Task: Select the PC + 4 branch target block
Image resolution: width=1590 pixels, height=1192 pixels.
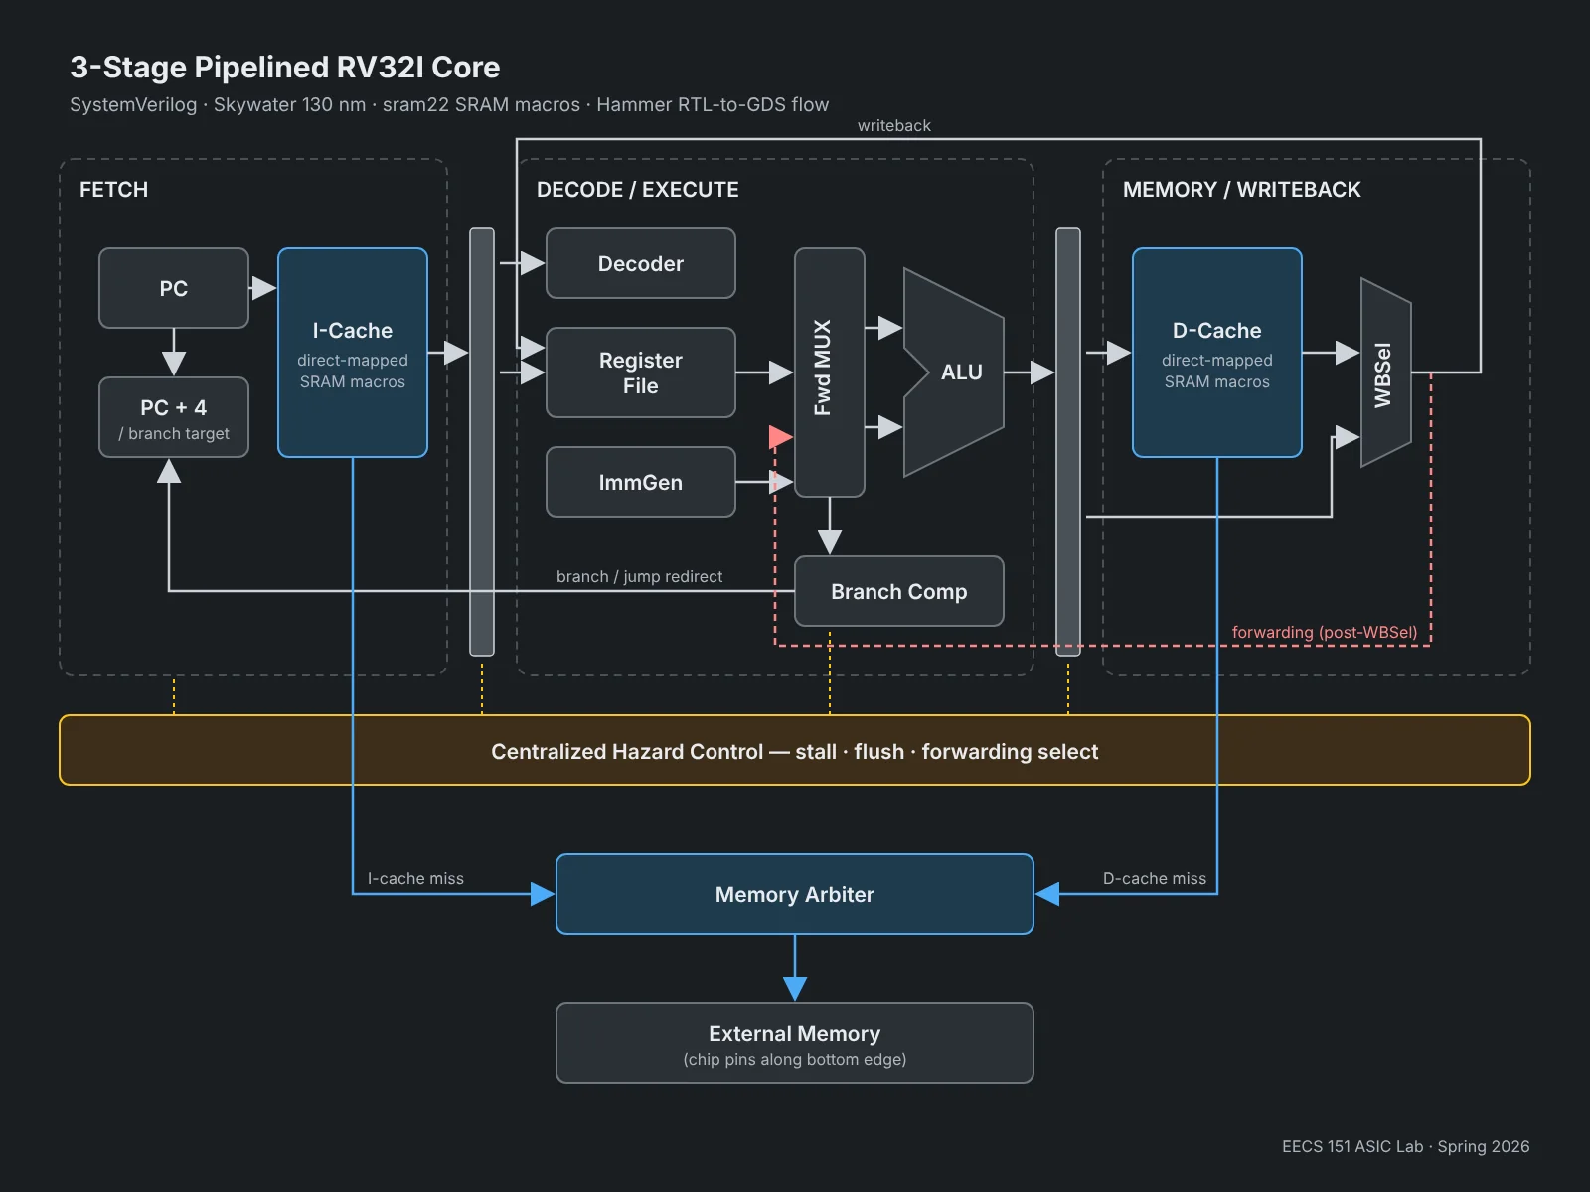Action: (x=174, y=417)
